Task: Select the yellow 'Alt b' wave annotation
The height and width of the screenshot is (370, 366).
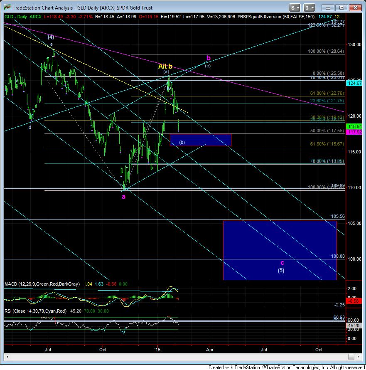Action: pyautogui.click(x=165, y=66)
